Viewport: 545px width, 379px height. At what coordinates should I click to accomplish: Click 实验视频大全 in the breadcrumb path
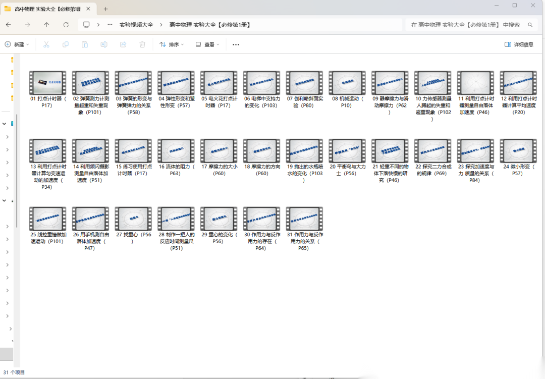[x=136, y=25]
